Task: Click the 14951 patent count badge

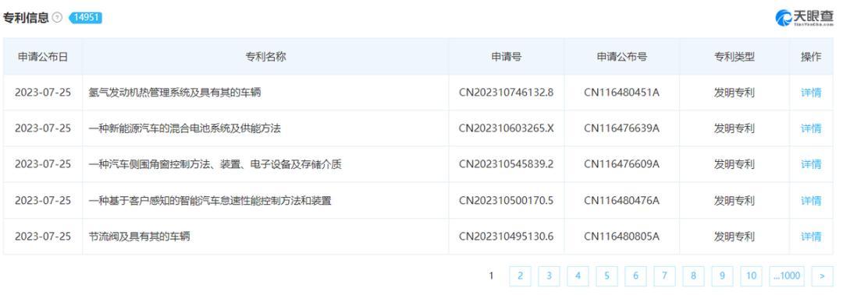Action: [86, 18]
